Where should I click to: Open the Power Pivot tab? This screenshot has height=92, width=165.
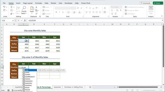coord(86,3)
